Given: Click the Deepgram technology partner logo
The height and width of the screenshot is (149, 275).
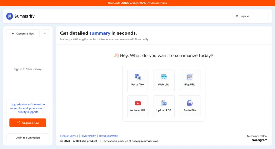Looking at the screenshot, I should pyautogui.click(x=260, y=140).
